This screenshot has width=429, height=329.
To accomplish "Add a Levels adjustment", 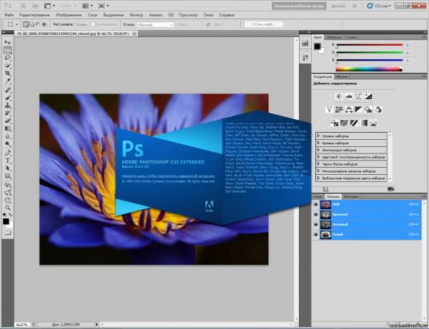I will coord(349,96).
